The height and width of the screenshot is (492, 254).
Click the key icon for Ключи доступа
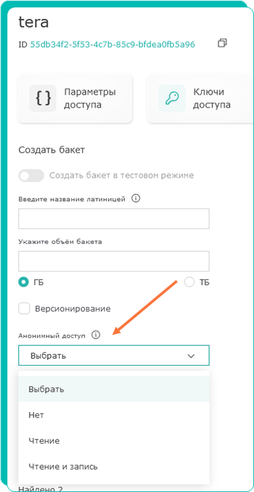coord(172,98)
